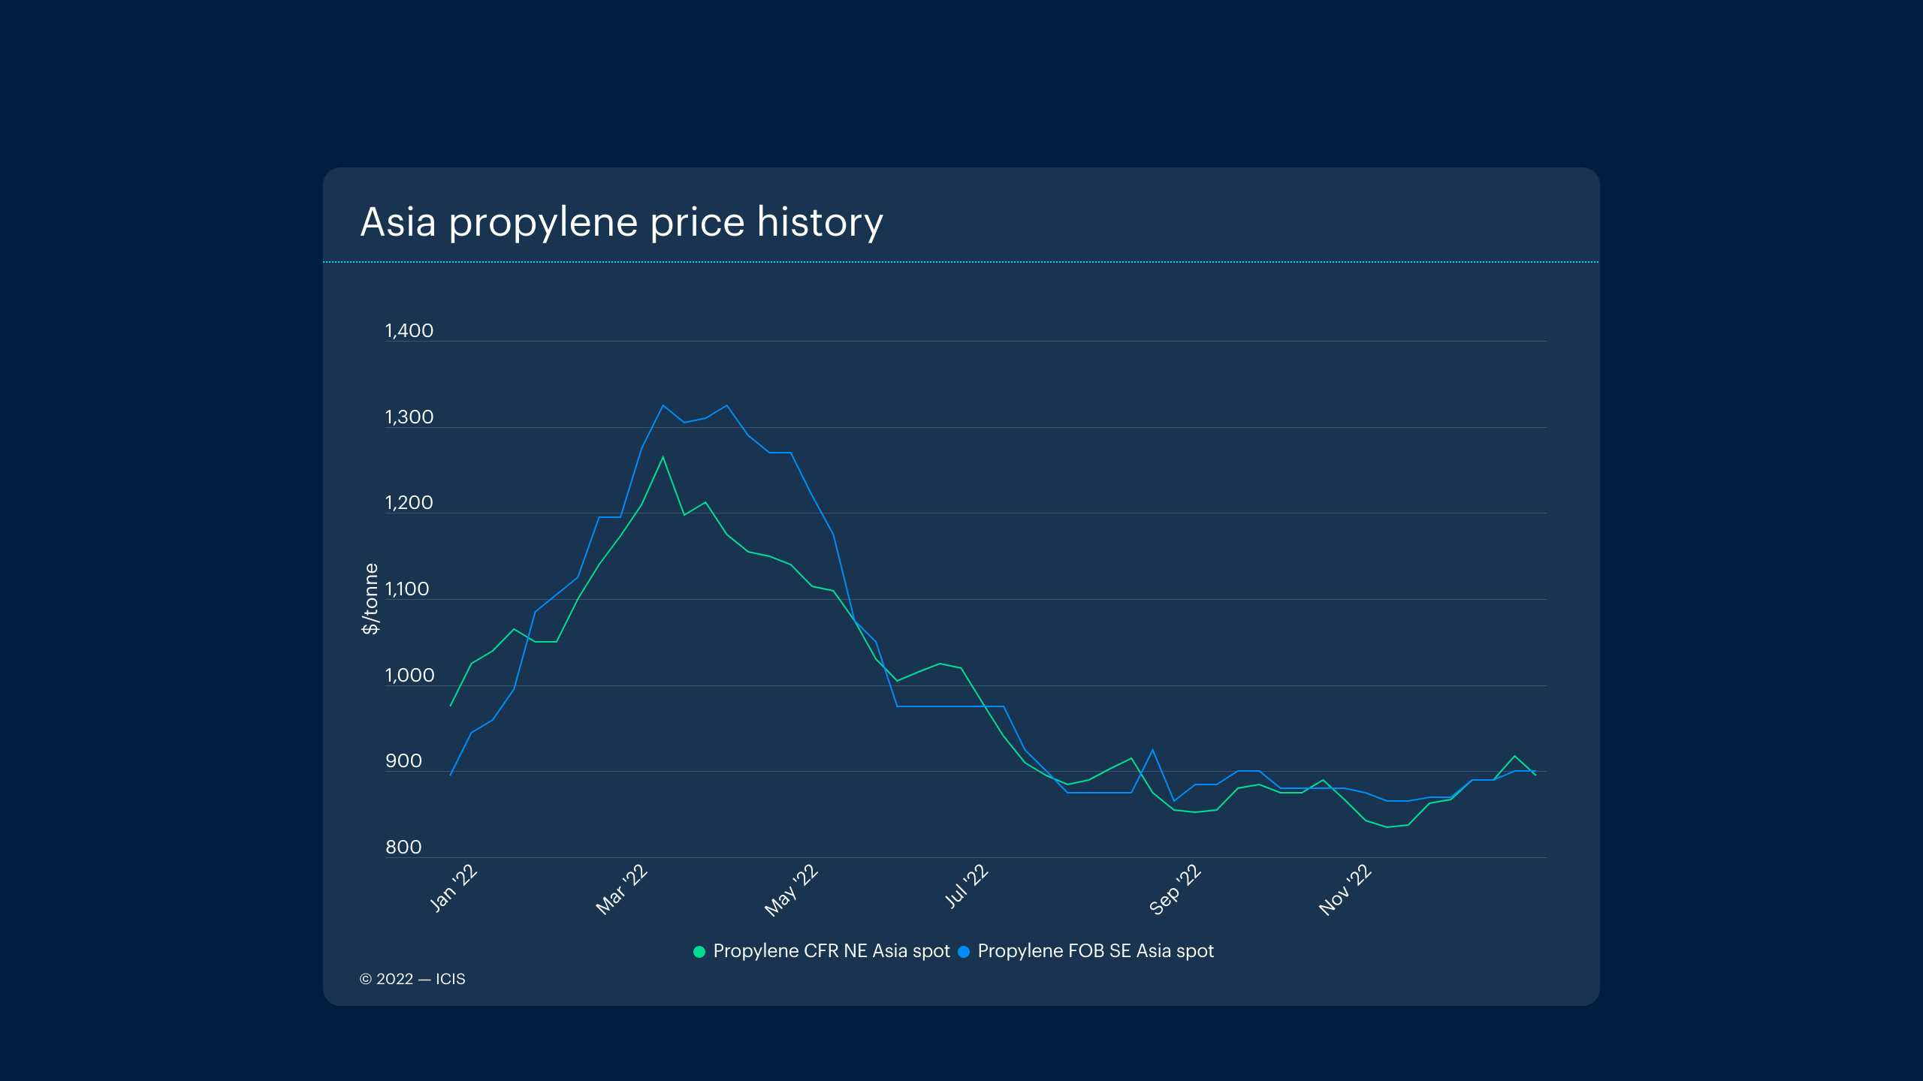Viewport: 1923px width, 1081px height.
Task: Click the 1,200 y-axis value
Action: [409, 503]
